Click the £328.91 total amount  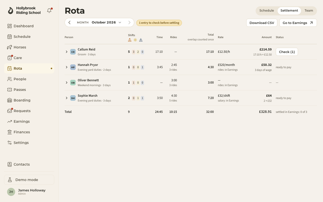(x=265, y=112)
